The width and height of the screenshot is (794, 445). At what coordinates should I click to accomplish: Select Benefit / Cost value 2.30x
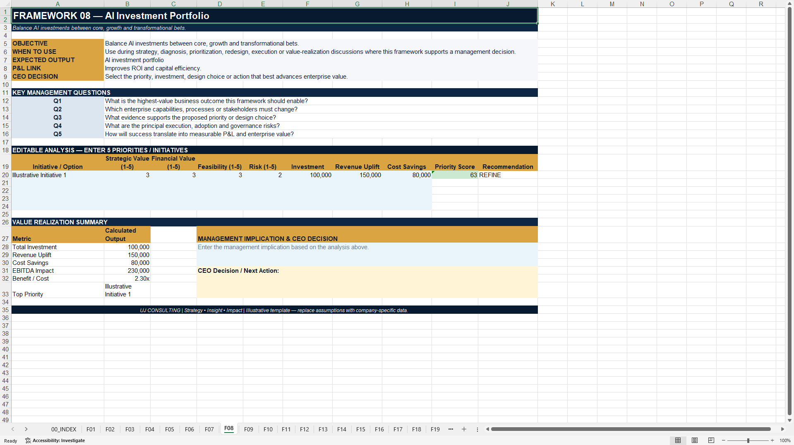[127, 279]
